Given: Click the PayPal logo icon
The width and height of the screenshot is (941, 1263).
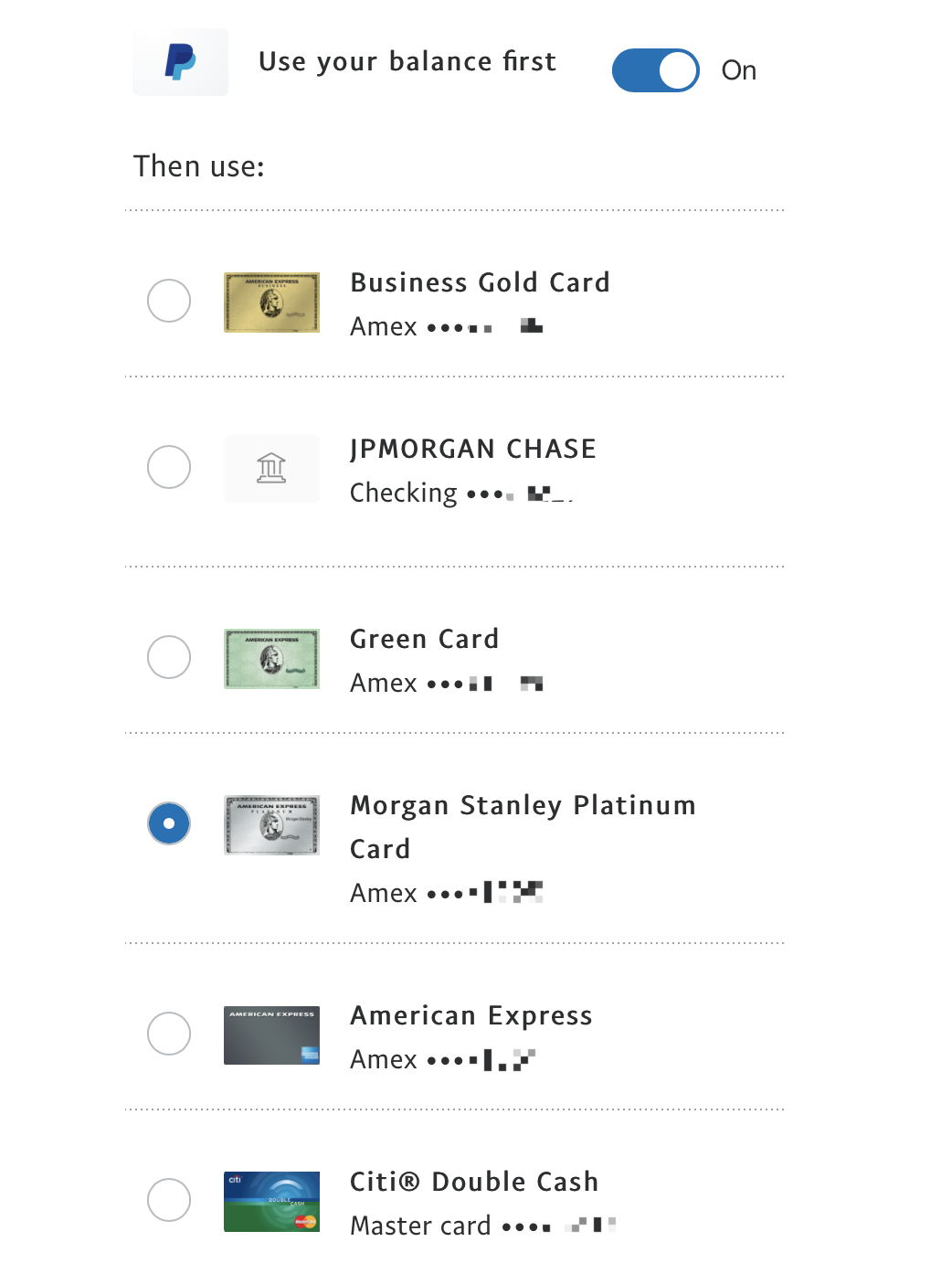Looking at the screenshot, I should 180,62.
